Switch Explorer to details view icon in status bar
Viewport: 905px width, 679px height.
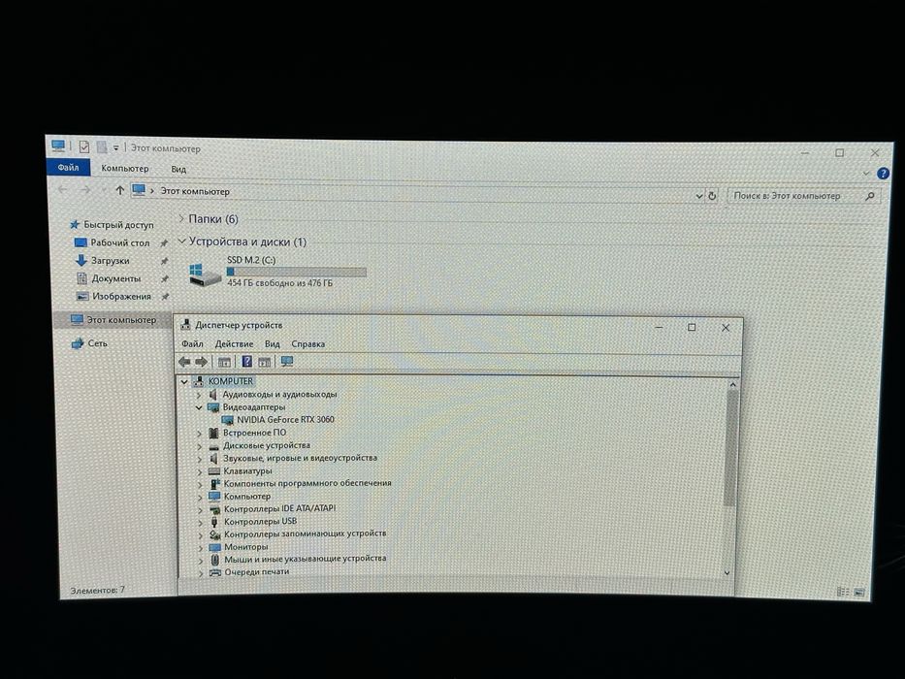(x=843, y=592)
